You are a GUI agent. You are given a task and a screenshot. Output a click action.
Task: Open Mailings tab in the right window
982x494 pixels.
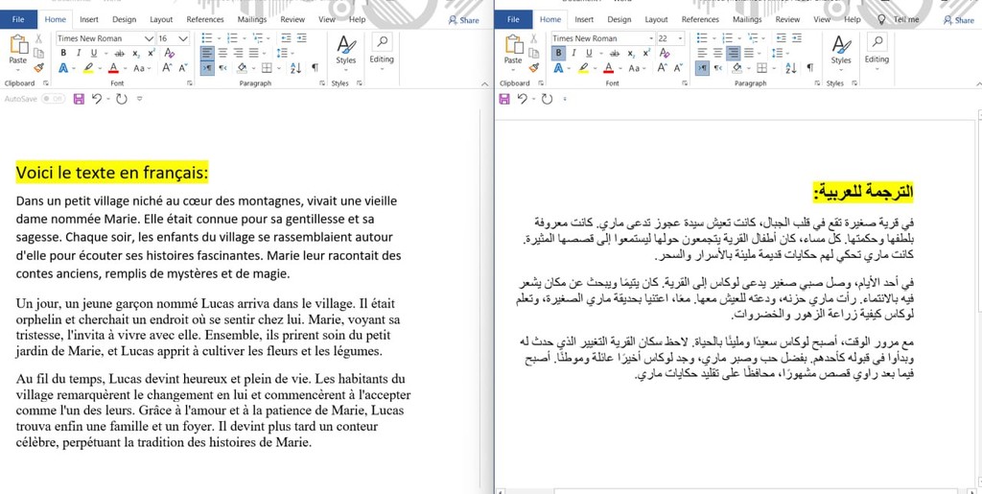[x=747, y=19]
